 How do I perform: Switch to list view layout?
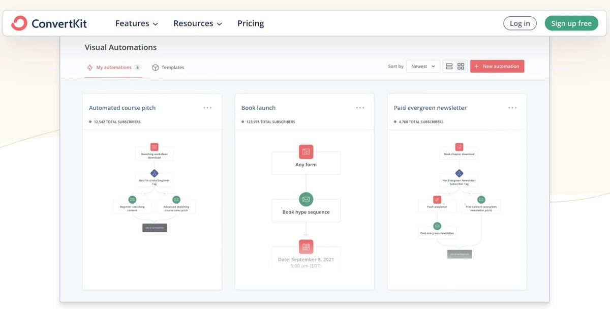(449, 66)
